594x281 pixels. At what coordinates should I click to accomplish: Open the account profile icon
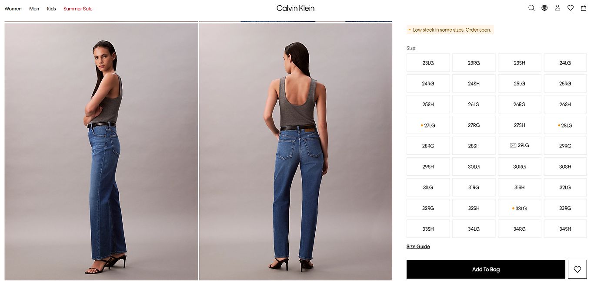(x=557, y=8)
